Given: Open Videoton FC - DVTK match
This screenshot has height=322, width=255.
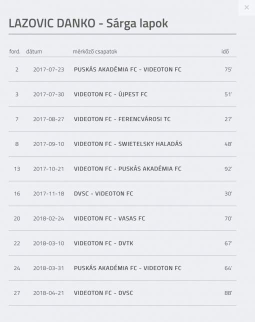Looking at the screenshot, I should [x=103, y=243].
